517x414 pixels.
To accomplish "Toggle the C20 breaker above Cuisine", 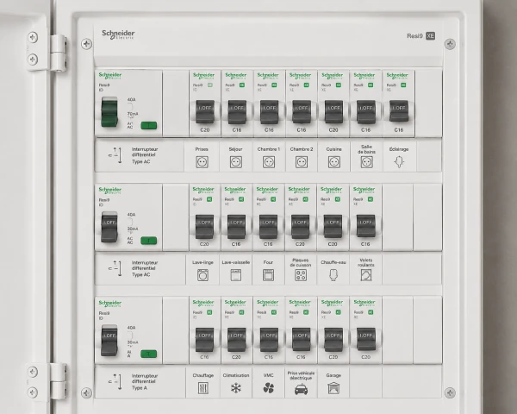I will click(333, 112).
